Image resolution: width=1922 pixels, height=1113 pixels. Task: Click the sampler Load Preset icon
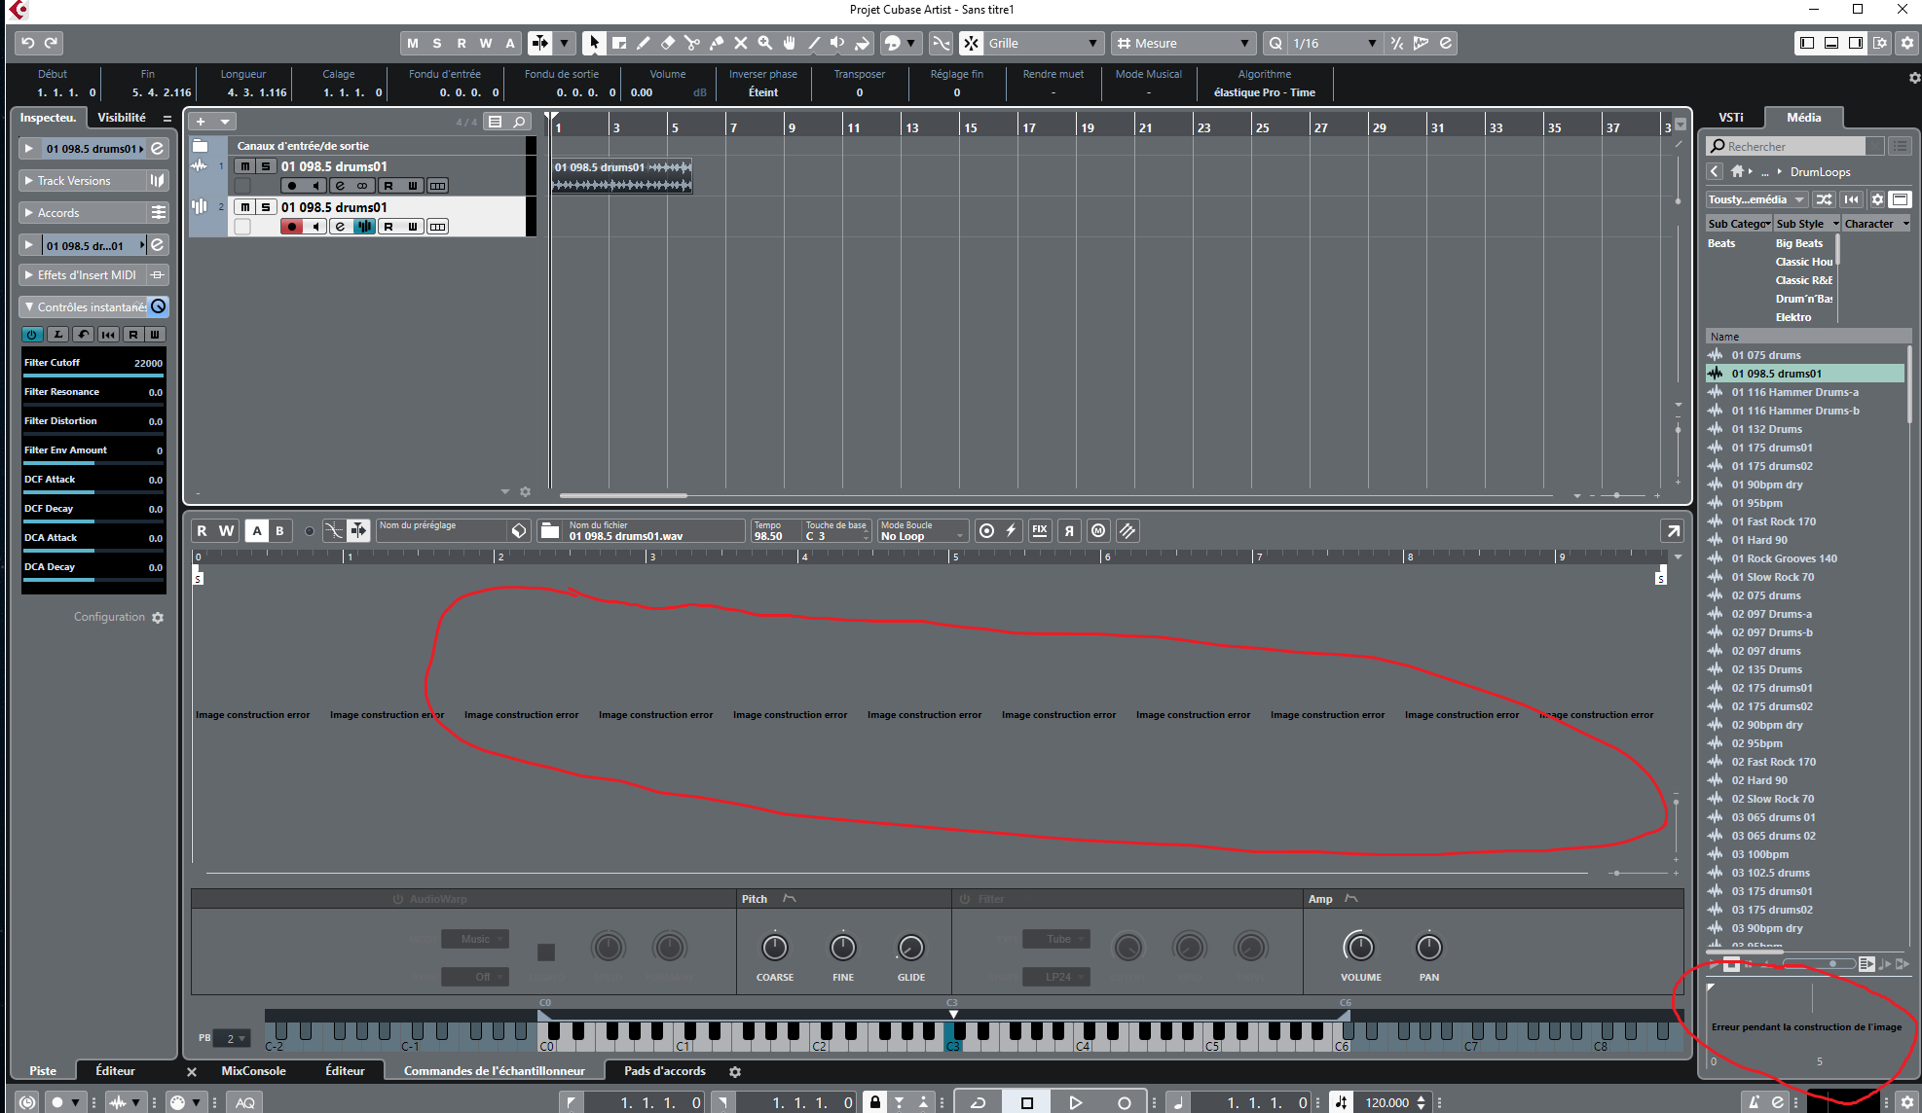point(519,530)
